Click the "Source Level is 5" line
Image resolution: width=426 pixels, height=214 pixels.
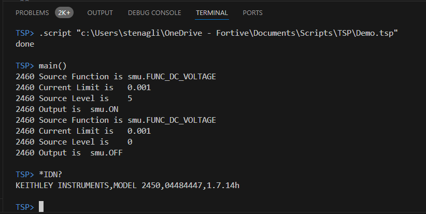click(74, 98)
